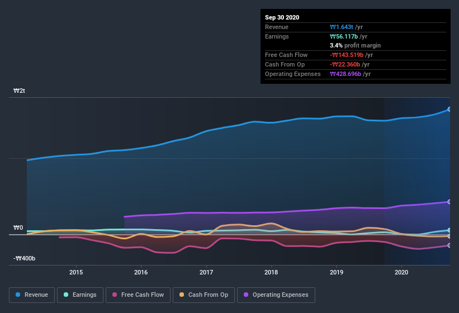Click the 2017 x-axis label
Viewport: 459px width, 313px height.
[206, 272]
